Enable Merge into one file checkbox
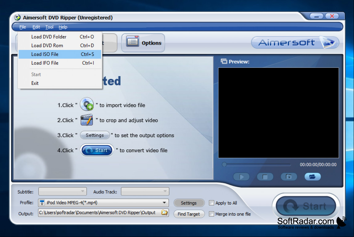354x237 pixels. coord(212,214)
